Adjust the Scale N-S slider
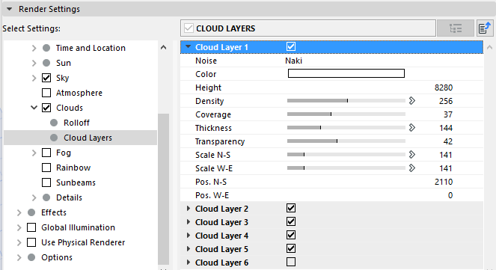This screenshot has width=496, height=270. tap(346, 155)
